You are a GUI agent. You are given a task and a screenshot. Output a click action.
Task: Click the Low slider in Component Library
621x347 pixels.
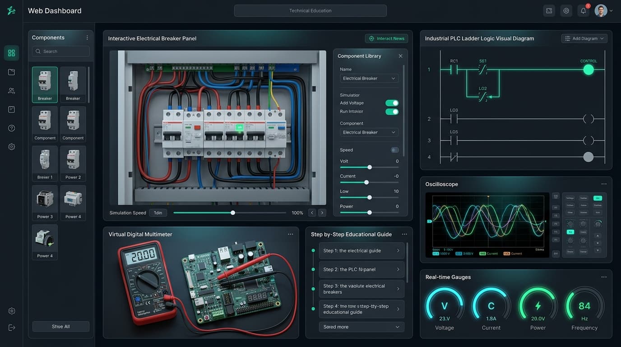(x=369, y=197)
